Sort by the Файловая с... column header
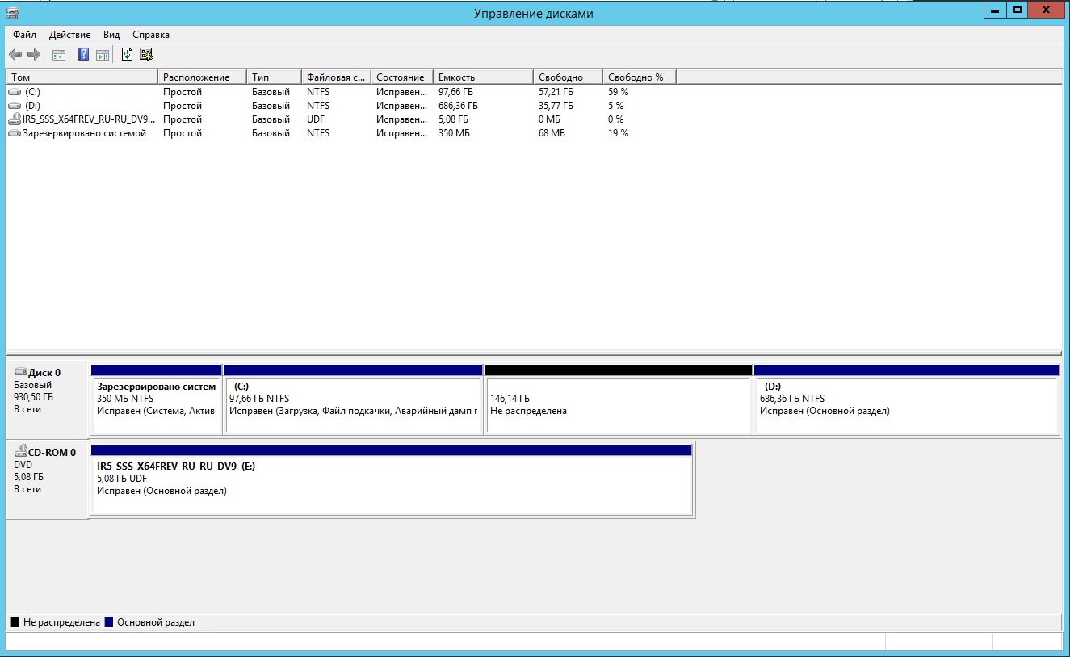Screen dimensions: 1070x657 336,77
